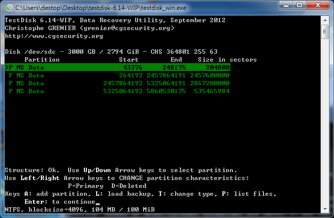Click the 'Christophe GRENIER' author name
The width and height of the screenshot is (334, 218).
pyautogui.click(x=40, y=28)
